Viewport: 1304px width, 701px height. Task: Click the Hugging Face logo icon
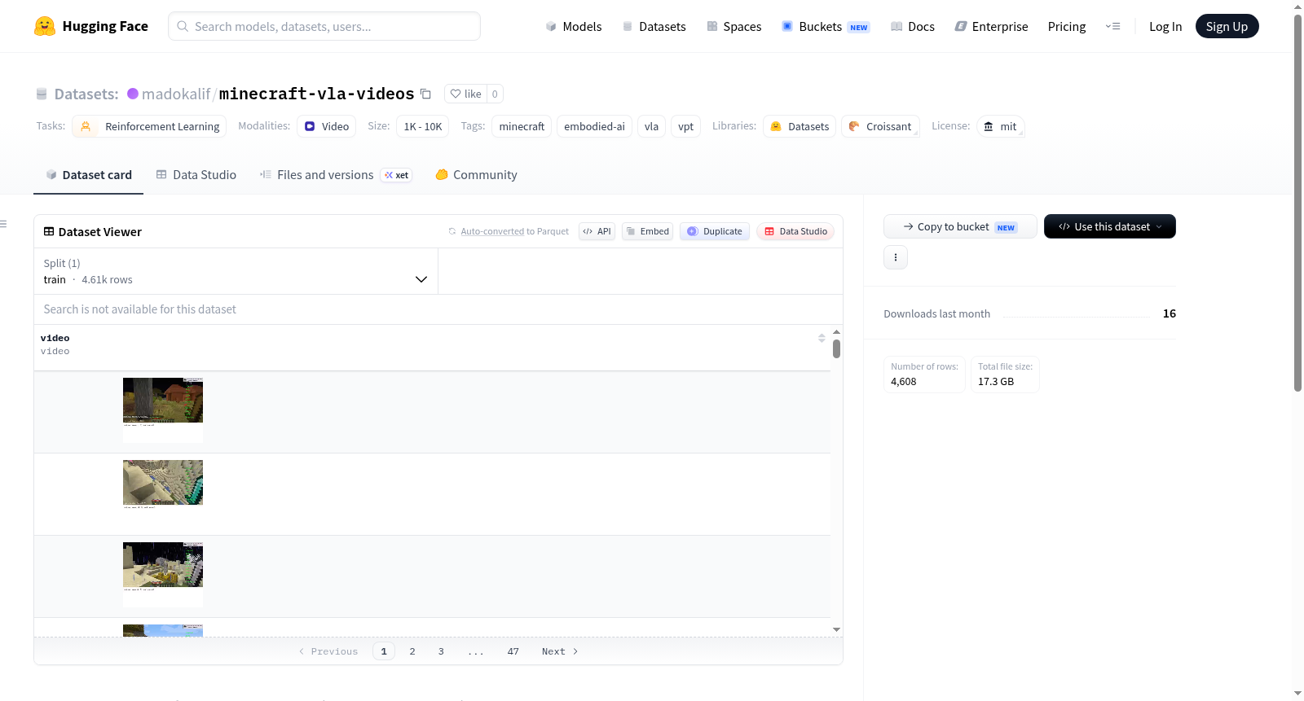(x=45, y=26)
